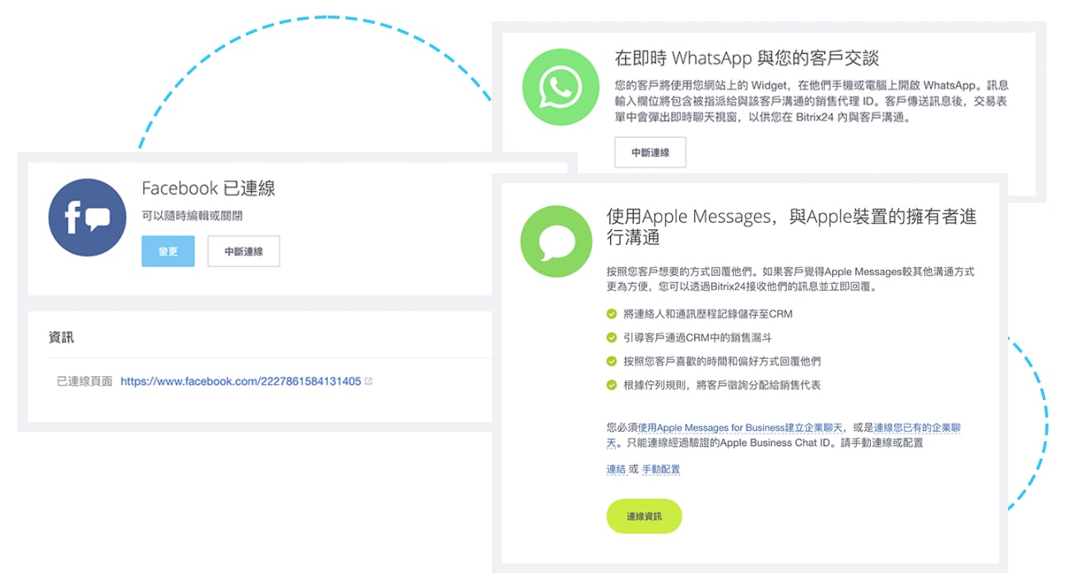Click the 手動配置 link
The height and width of the screenshot is (583, 1069).
tap(661, 470)
